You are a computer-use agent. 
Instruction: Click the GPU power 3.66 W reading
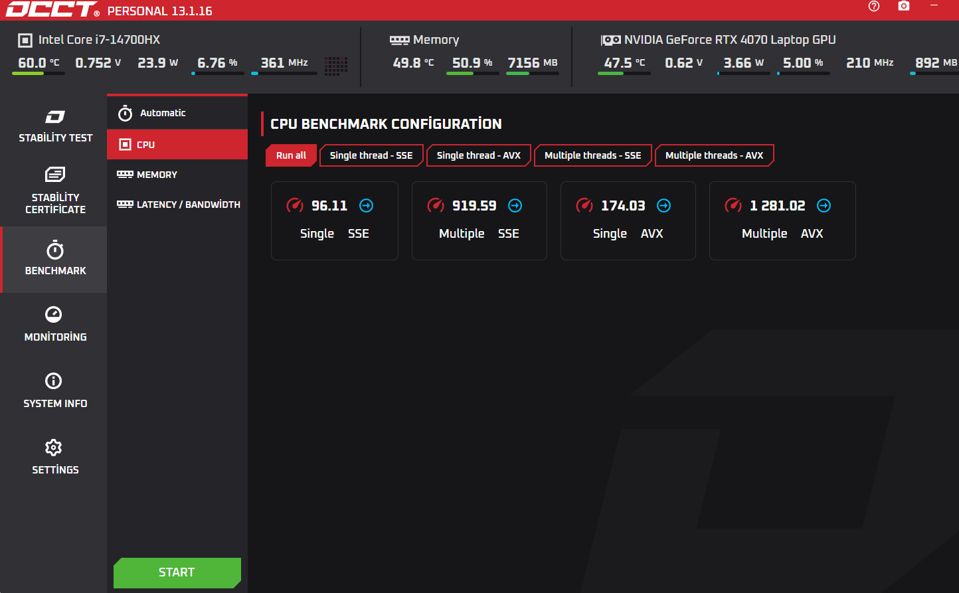coord(744,63)
